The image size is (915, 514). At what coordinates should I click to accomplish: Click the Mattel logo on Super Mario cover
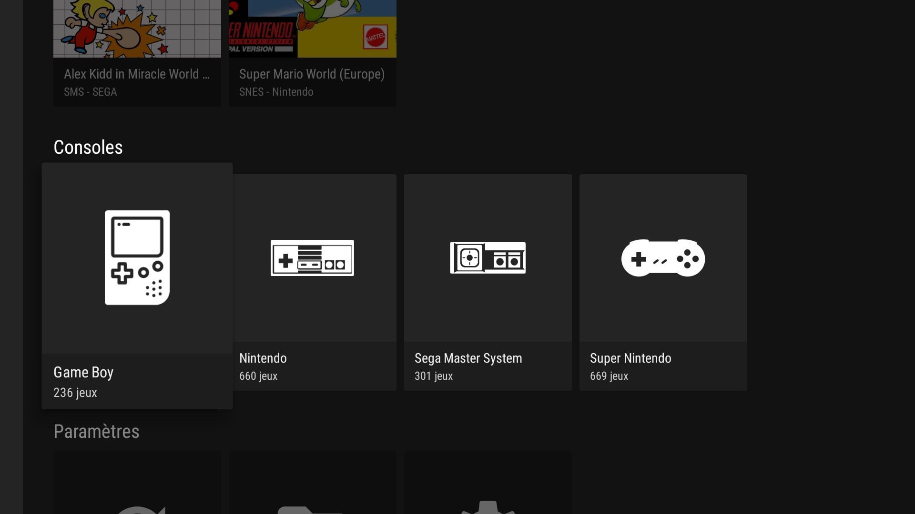[375, 37]
